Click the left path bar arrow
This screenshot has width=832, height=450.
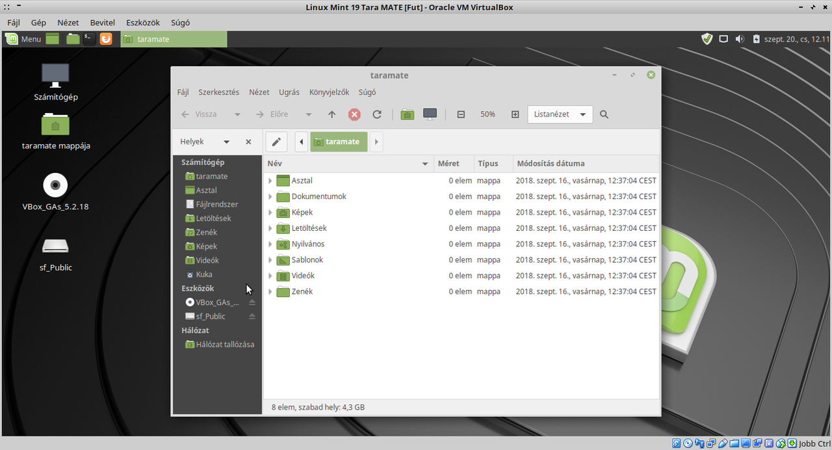(302, 142)
